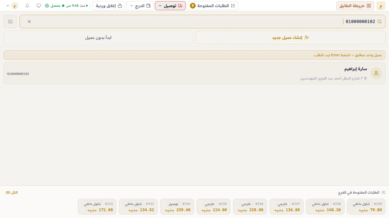
Task: Click the single match hint banner
Action: tap(195, 55)
